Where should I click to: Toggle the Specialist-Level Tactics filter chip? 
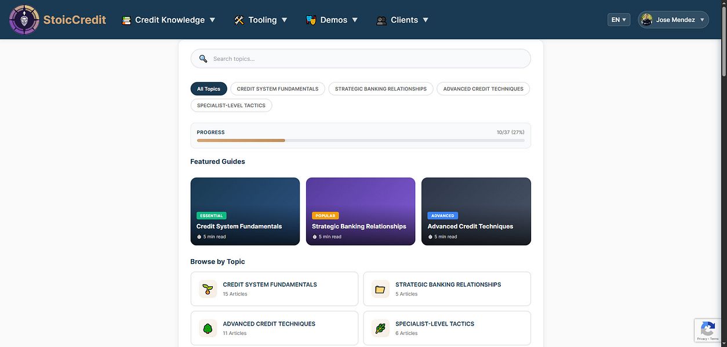(231, 105)
